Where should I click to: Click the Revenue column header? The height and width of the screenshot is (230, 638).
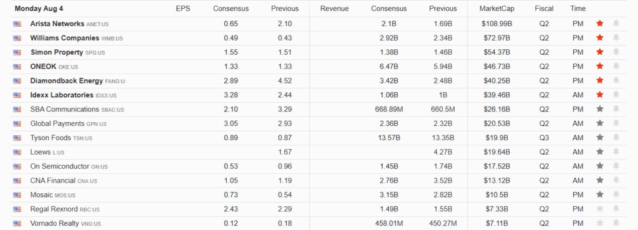335,9
